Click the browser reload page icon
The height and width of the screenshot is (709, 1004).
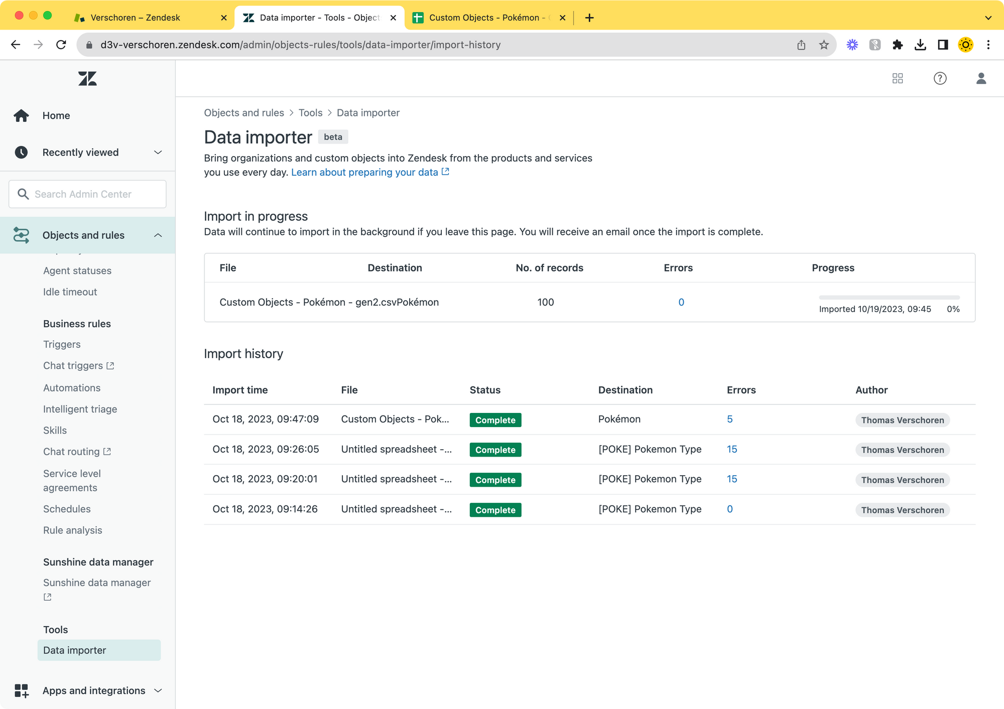click(x=61, y=45)
